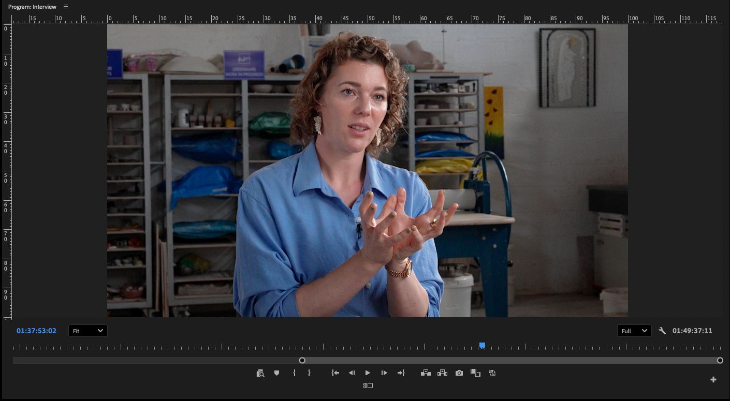730x401 pixels.
Task: Grab the right handle of the zoom scroll bar
Action: (x=720, y=360)
